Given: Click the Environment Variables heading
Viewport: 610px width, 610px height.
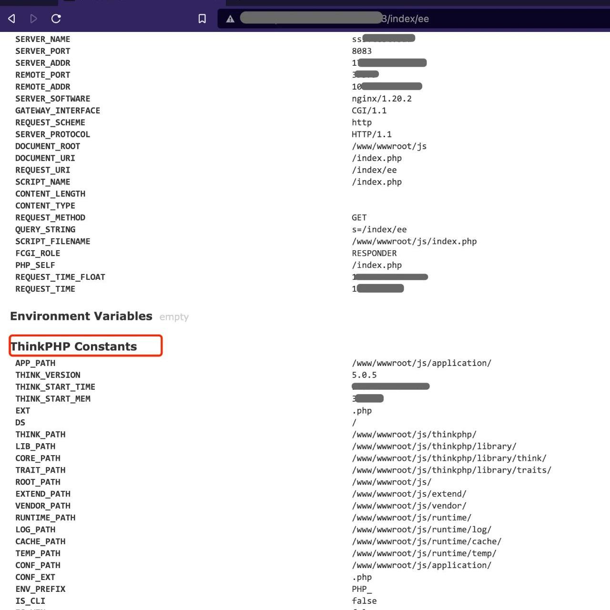Looking at the screenshot, I should point(81,316).
